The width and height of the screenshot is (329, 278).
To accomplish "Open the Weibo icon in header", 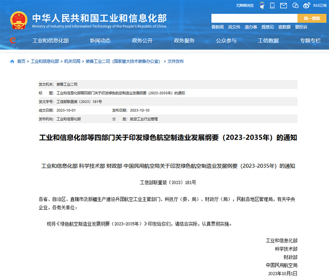I will (x=306, y=5).
